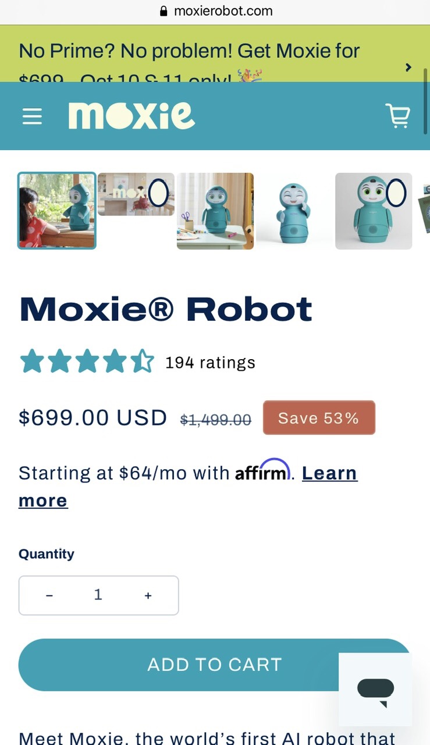Select the smiling green-eyed Moxie thumbnail
Image resolution: width=430 pixels, height=745 pixels.
374,211
